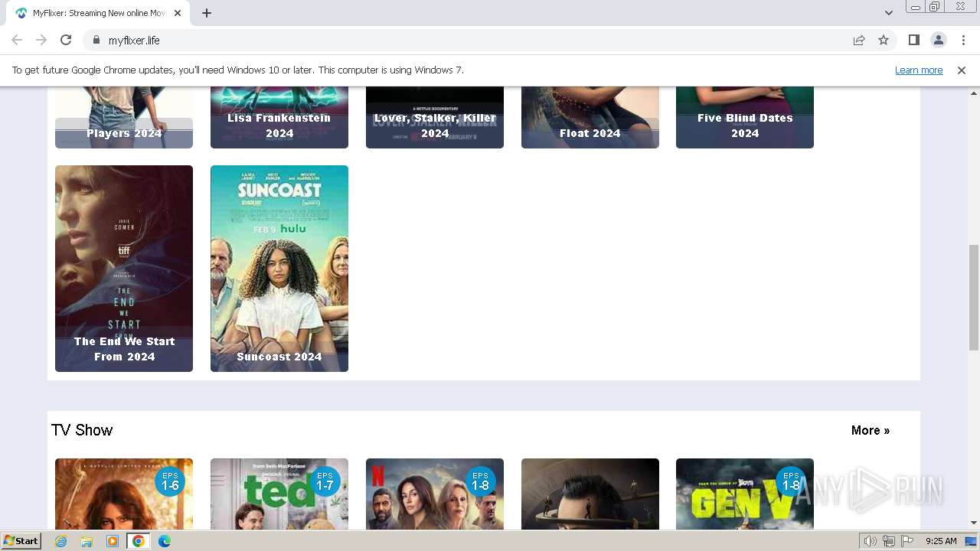Click the show desktop tray icon
980x551 pixels.
972,541
